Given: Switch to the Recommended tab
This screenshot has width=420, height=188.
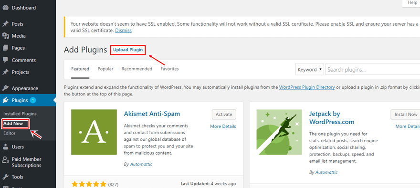Looking at the screenshot, I should (137, 69).
